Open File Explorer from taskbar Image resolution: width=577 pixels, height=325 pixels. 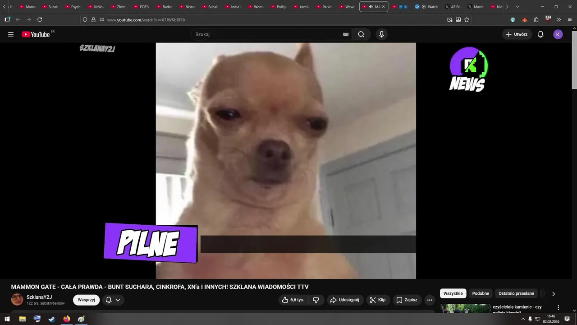click(22, 319)
